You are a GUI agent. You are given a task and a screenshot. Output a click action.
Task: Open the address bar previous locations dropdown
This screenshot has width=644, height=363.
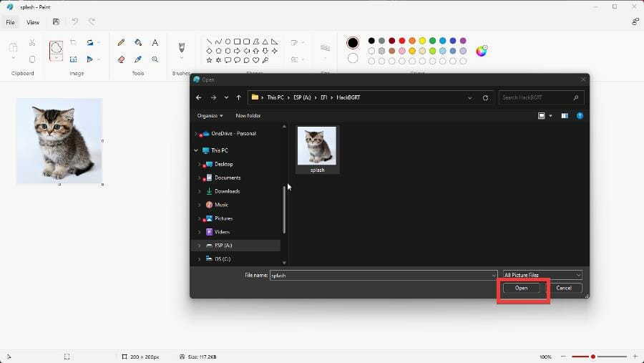tap(469, 98)
